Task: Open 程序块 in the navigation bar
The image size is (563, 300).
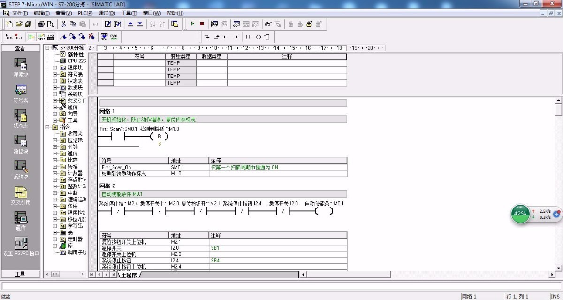Action: coord(20,68)
